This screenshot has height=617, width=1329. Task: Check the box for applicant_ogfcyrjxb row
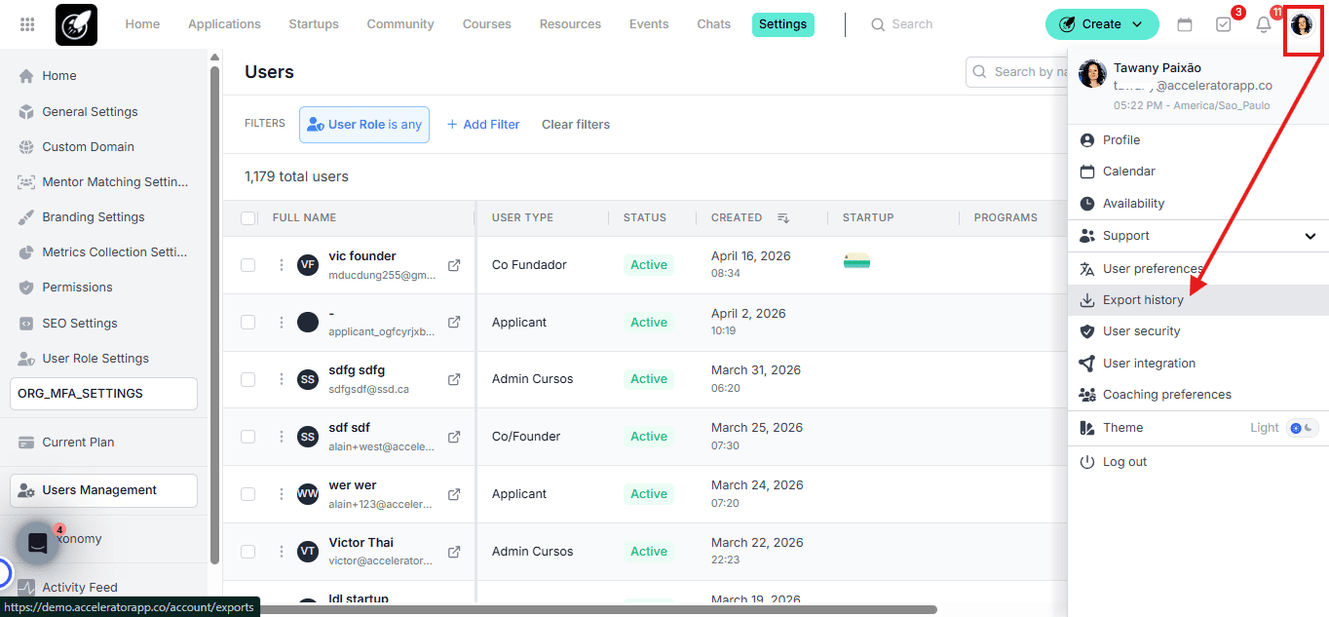point(248,323)
